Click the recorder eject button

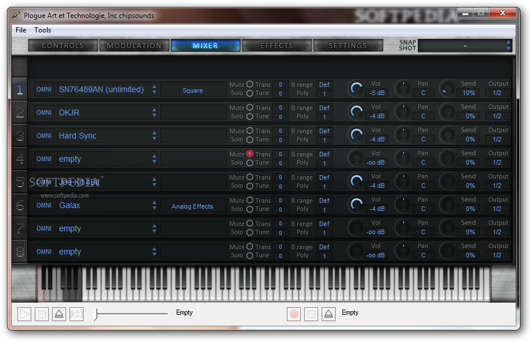pos(329,314)
